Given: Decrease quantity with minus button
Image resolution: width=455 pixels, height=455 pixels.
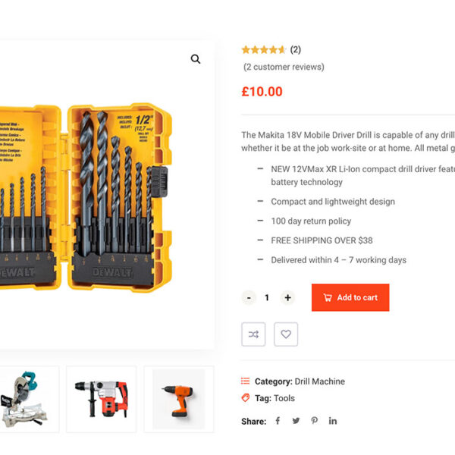Looking at the screenshot, I should coord(249,298).
